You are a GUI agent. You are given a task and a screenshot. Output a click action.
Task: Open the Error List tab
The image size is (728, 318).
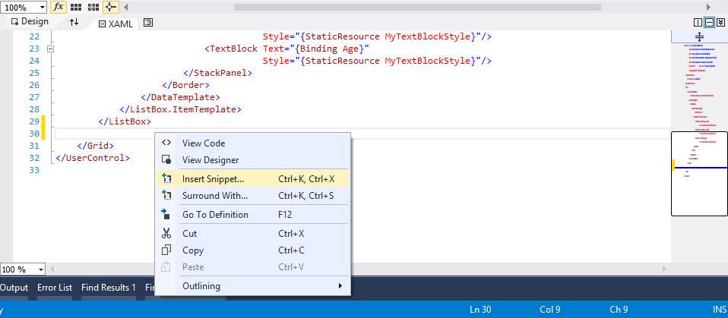[x=55, y=288]
